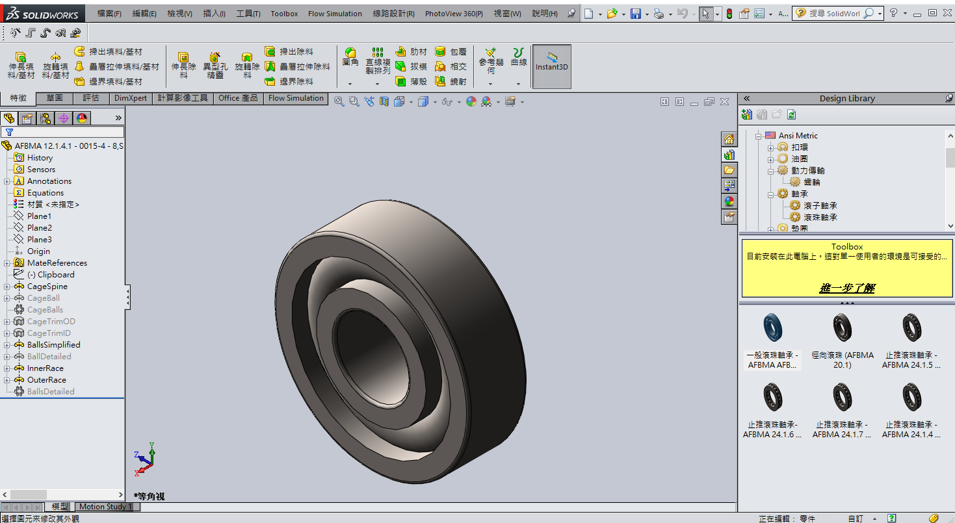Viewport: 955px width, 523px height.
Task: Open the 參考幾何 dropdown arrow
Action: (491, 84)
